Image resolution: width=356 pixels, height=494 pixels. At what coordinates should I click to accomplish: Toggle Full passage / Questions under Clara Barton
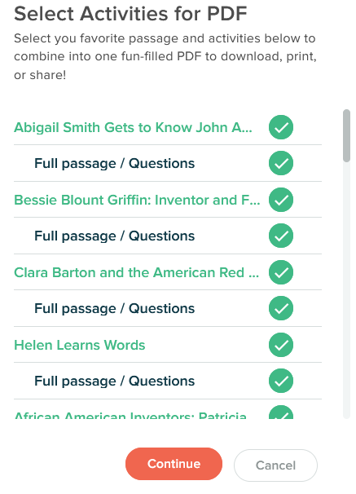coord(281,308)
